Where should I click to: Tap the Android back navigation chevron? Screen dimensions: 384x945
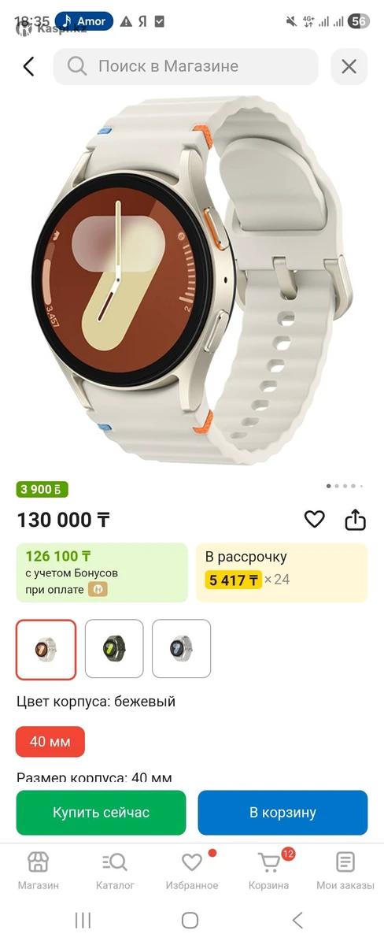(x=297, y=920)
